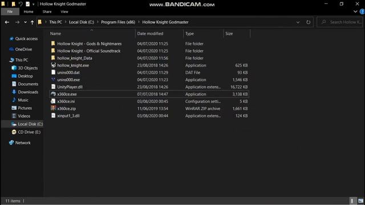Expand the ribbon with the chevron
The image size is (365, 205).
coord(355,11)
